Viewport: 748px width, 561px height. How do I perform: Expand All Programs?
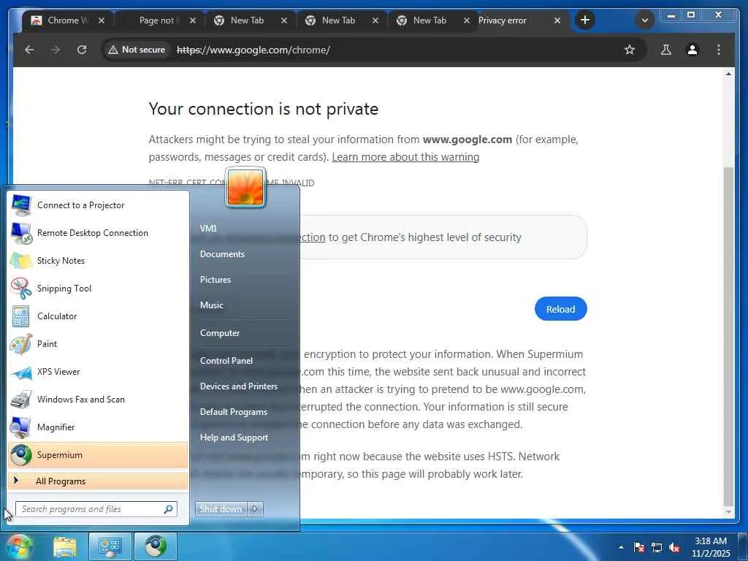tap(99, 481)
